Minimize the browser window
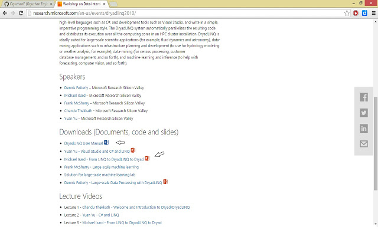Viewport: 378px width, 236px height. click(353, 4)
